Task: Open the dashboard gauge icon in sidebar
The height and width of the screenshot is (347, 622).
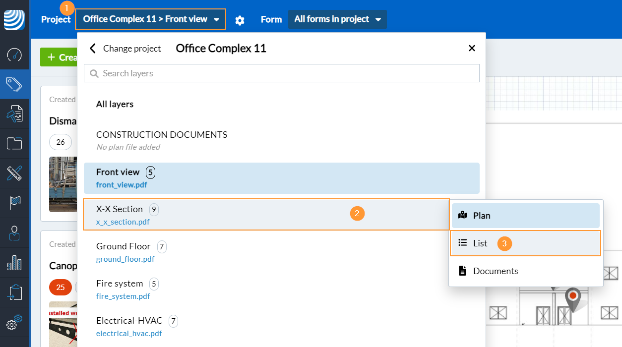Action: point(14,55)
